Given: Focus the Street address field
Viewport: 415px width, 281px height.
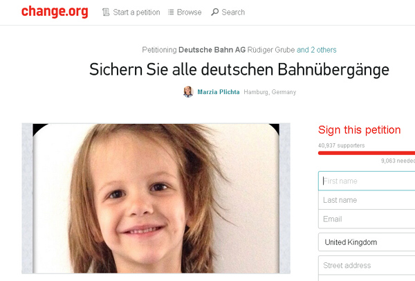Looking at the screenshot, I should (367, 265).
